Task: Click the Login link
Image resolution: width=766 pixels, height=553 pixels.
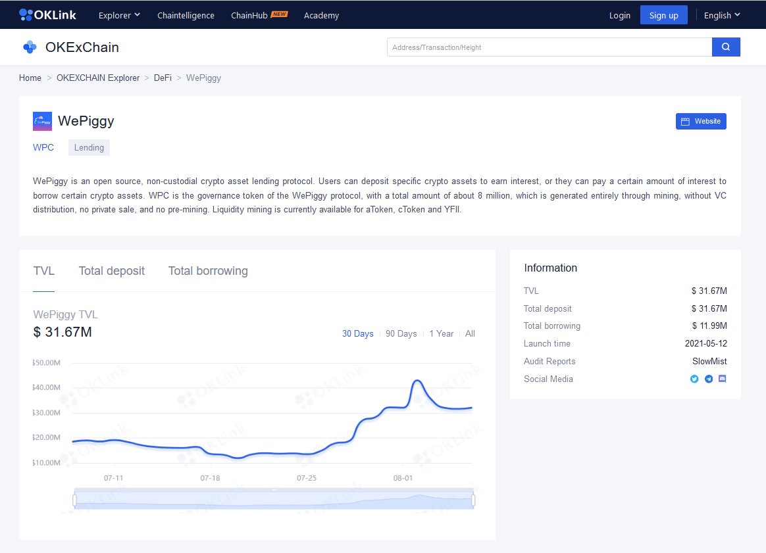Action: click(619, 15)
